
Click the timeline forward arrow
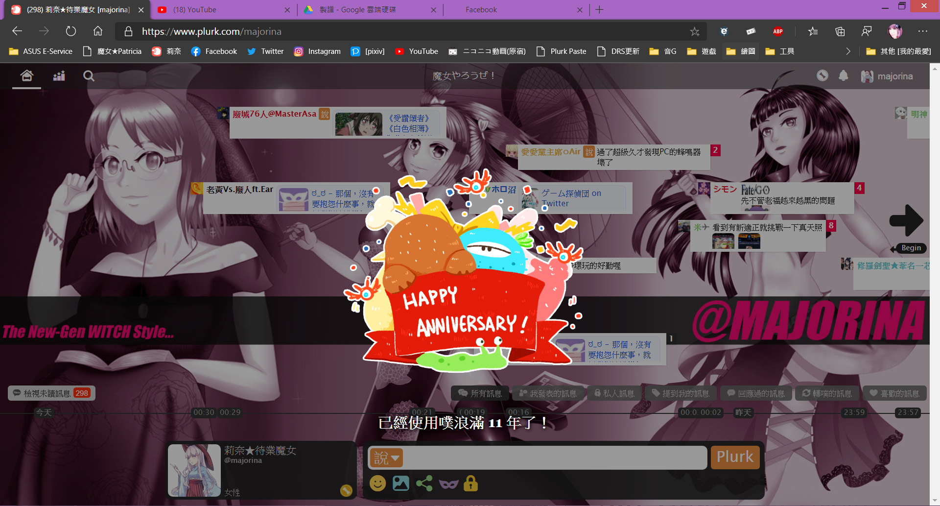tap(906, 220)
